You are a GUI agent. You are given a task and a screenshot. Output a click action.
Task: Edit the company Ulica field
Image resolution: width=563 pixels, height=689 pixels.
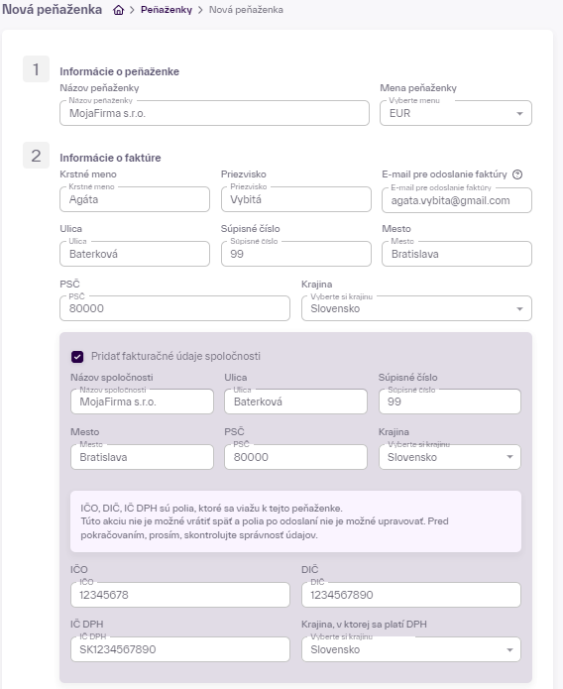(295, 402)
